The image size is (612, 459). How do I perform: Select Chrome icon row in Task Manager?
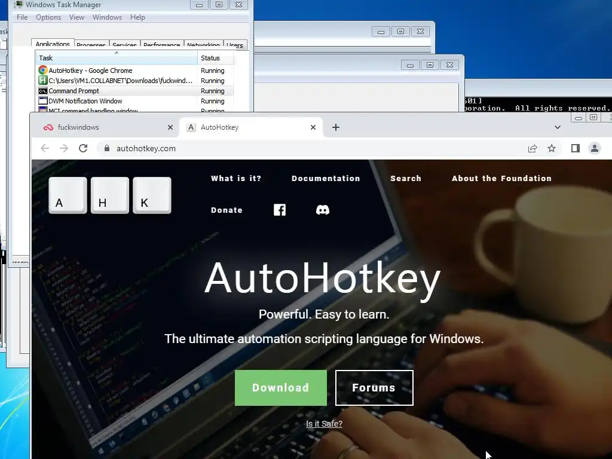tap(43, 71)
